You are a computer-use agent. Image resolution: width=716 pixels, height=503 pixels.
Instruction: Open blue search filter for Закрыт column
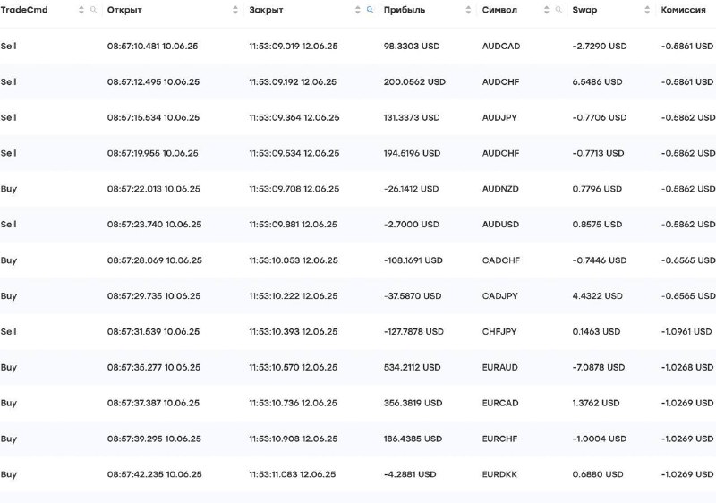(370, 10)
